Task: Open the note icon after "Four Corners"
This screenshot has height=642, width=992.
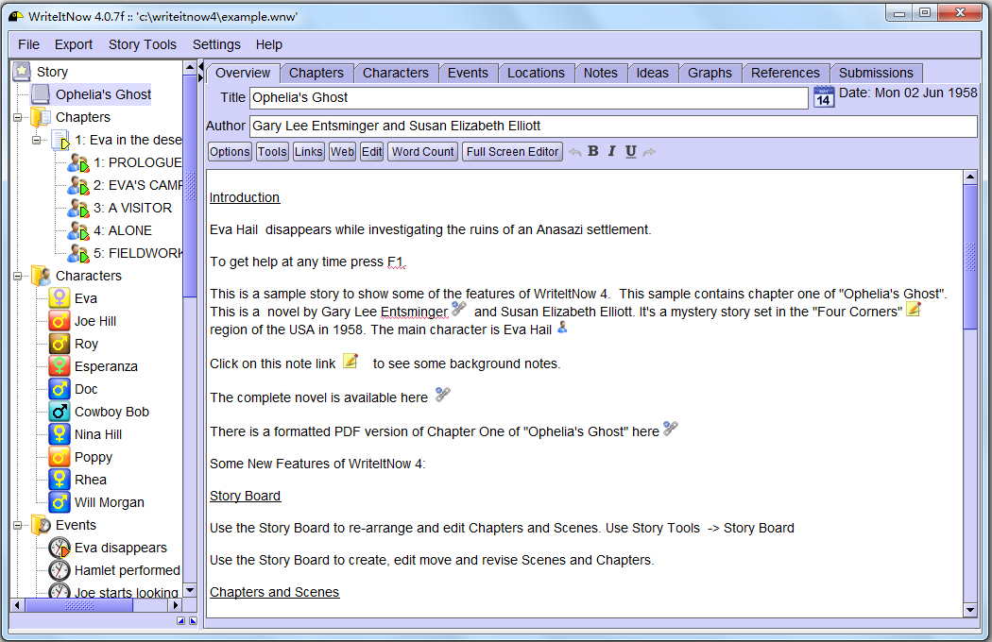Action: tap(914, 309)
